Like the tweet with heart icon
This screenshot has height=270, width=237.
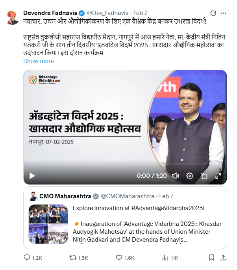click(x=119, y=258)
